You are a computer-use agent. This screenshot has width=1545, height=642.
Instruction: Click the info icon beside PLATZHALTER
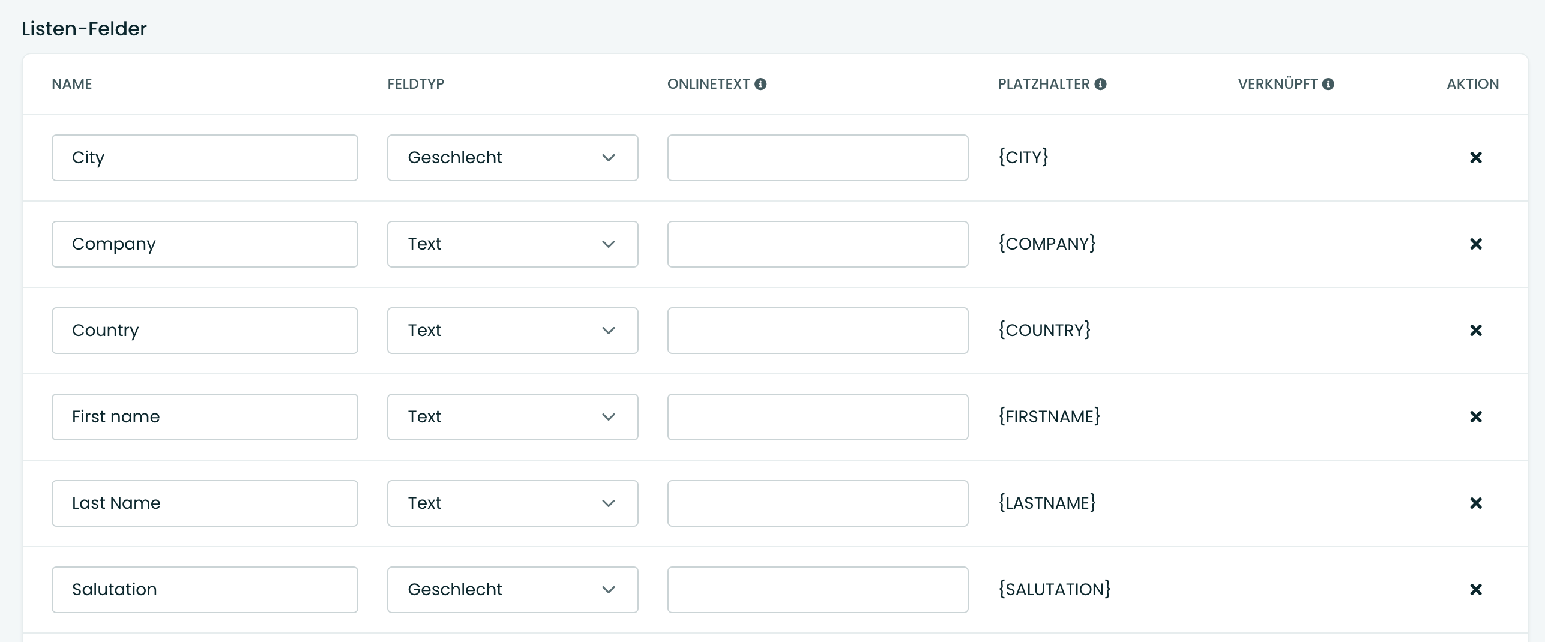1100,84
